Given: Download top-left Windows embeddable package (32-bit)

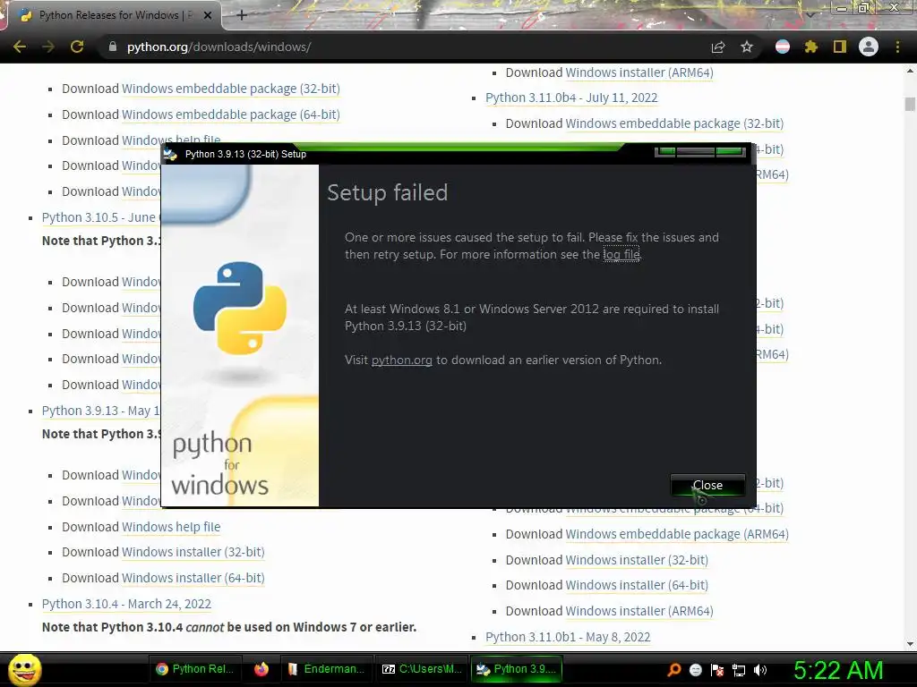Looking at the screenshot, I should coord(230,89).
